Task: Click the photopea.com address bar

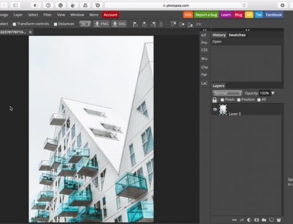Action: 176,5
